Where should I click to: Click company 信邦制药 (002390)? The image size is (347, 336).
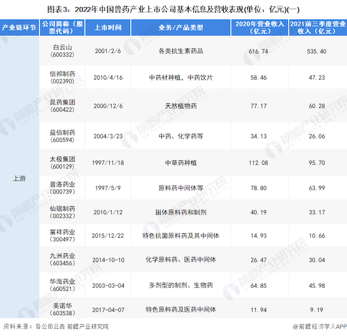point(62,77)
